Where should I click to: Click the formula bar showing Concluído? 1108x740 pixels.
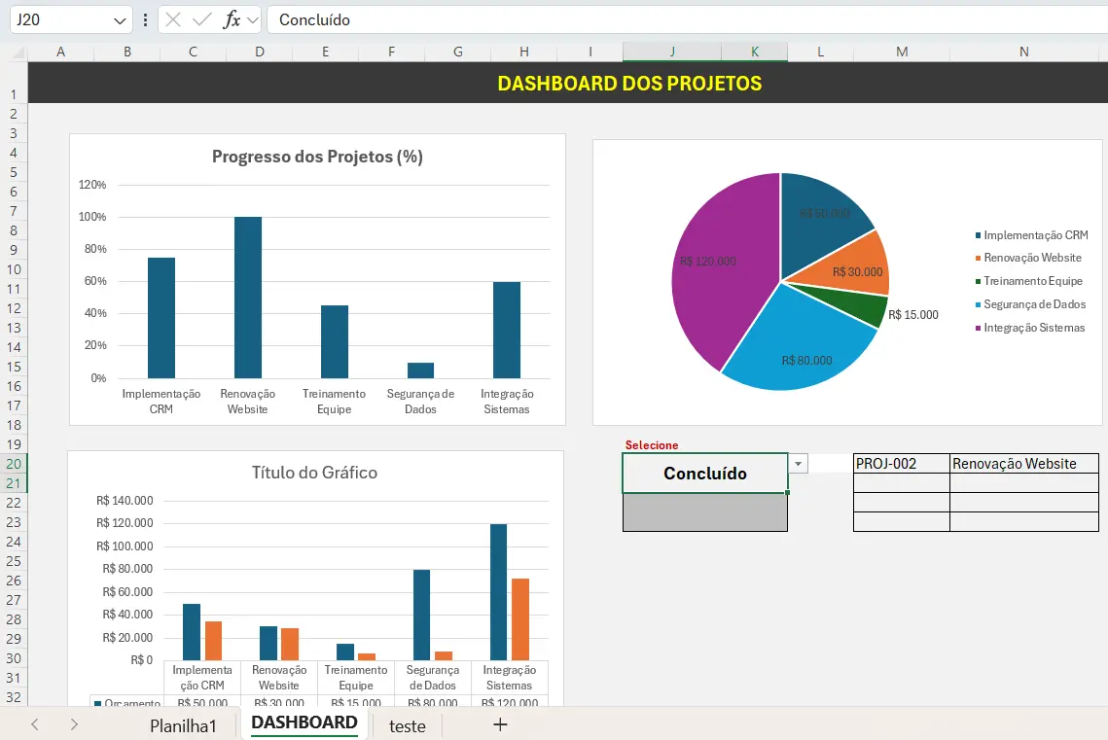tap(681, 19)
